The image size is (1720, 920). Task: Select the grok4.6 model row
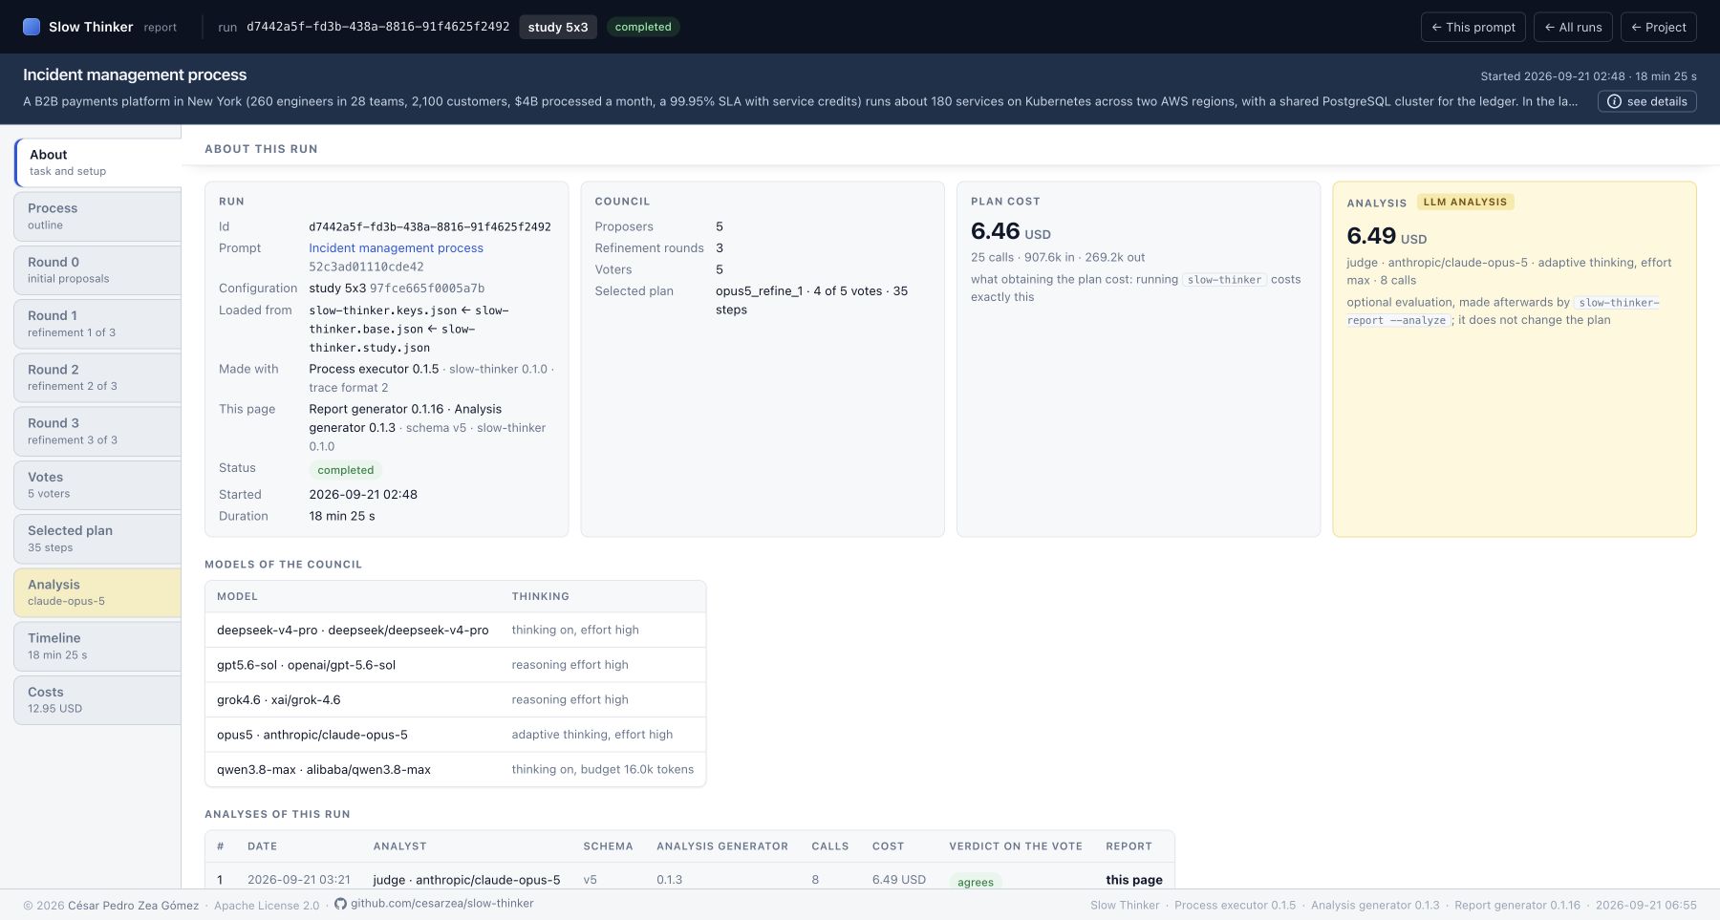(x=455, y=699)
